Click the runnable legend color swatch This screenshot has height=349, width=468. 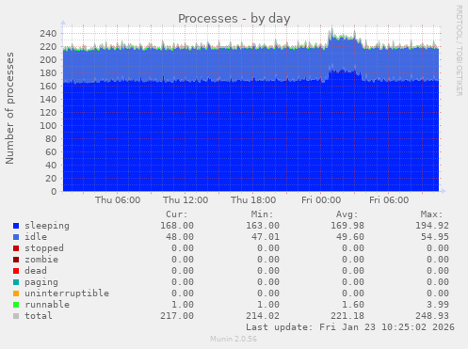click(16, 305)
